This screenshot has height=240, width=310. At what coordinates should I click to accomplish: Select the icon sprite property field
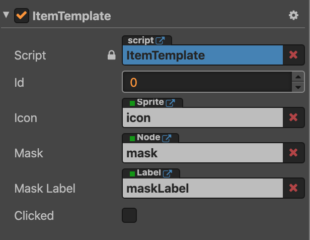202,117
